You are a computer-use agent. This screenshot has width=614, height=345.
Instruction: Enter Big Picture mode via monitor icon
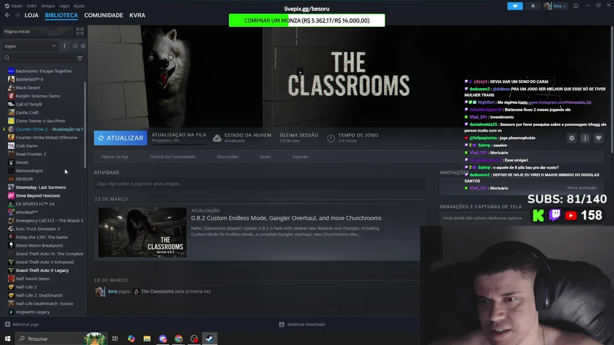coord(576,6)
